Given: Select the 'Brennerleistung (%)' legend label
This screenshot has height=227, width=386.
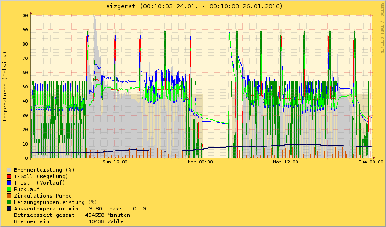Looking at the screenshot, I should pyautogui.click(x=44, y=170).
